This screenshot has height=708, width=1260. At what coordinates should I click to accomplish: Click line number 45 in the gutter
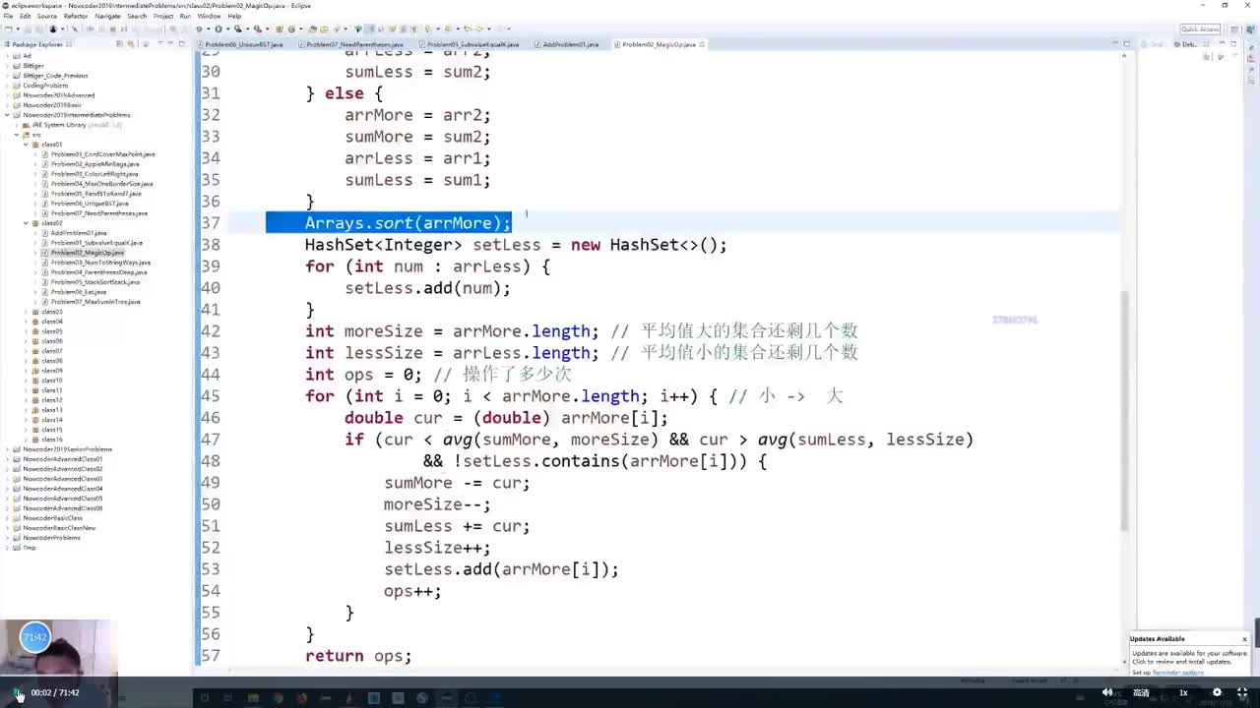pos(210,396)
